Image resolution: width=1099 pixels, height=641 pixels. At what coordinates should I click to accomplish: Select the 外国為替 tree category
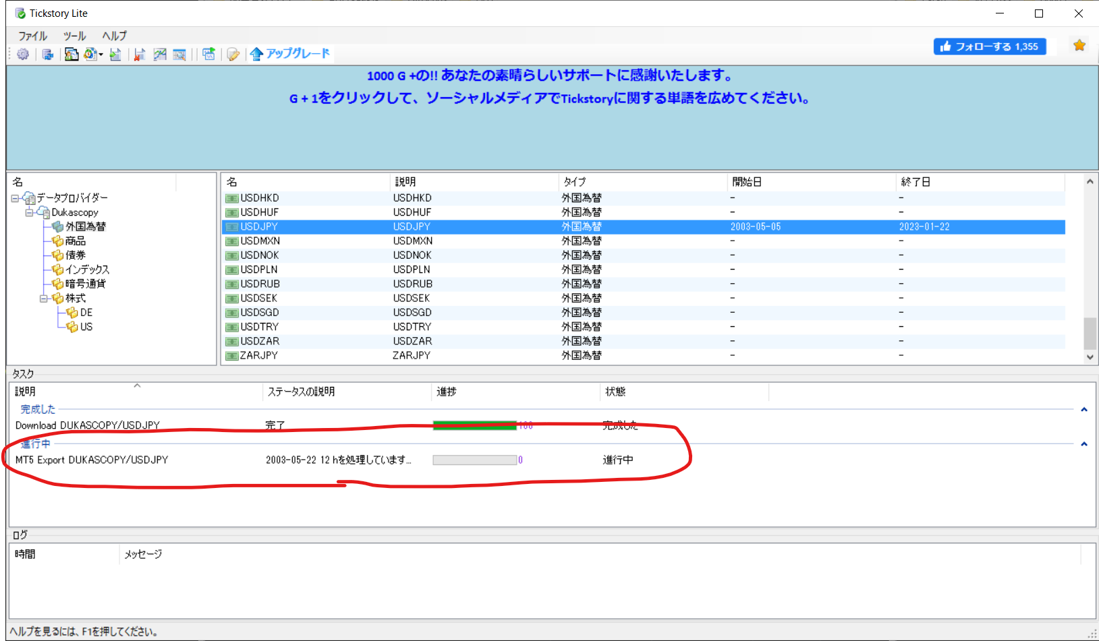pos(86,226)
